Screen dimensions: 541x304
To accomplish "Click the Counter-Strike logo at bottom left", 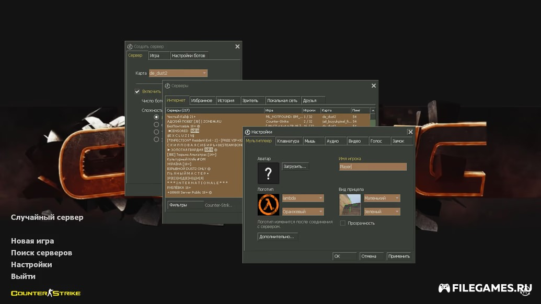I will pos(45,293).
